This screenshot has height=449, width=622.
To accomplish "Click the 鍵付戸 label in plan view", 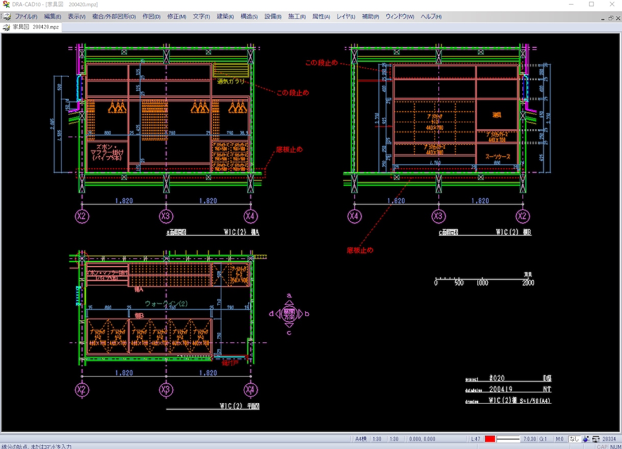I will (230, 363).
